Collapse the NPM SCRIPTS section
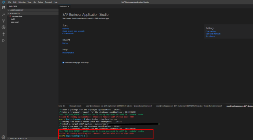 [33, 13]
